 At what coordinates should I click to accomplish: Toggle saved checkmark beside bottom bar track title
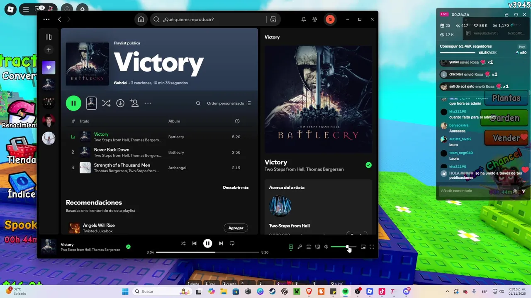128,247
